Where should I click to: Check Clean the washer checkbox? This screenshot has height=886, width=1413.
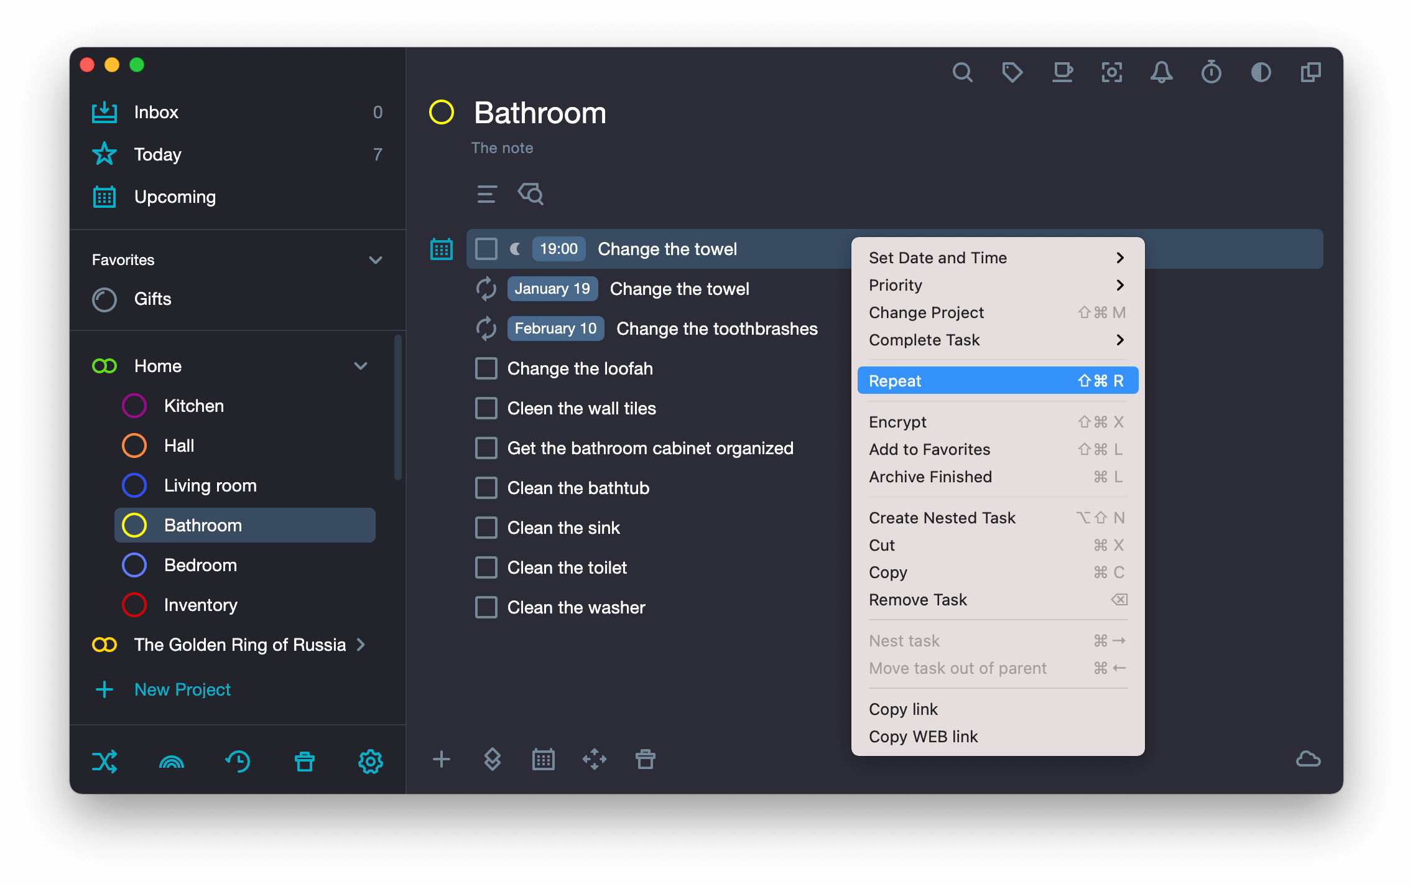tap(486, 607)
